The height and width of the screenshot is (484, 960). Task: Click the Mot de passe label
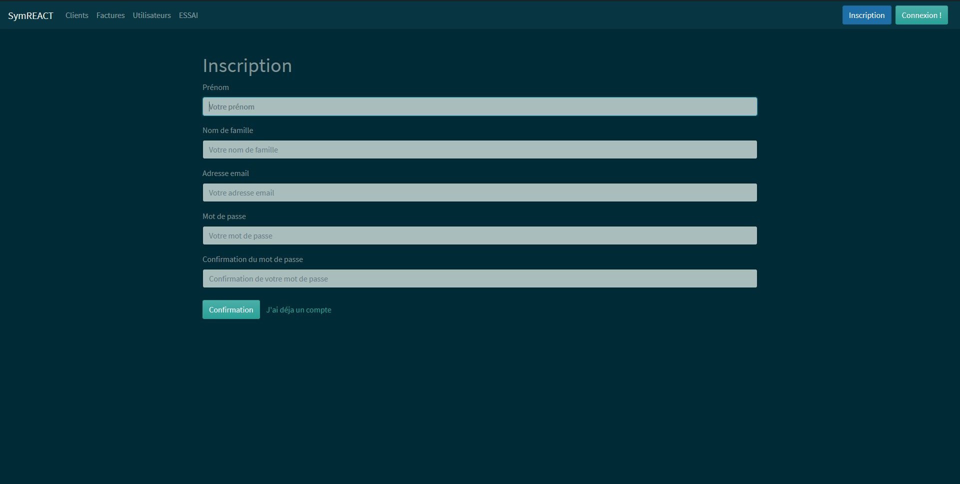pyautogui.click(x=224, y=216)
